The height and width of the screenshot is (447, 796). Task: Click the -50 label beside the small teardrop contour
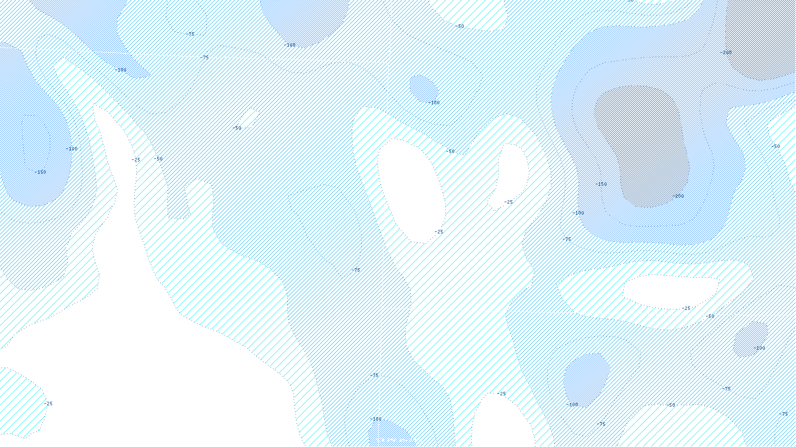(x=237, y=128)
